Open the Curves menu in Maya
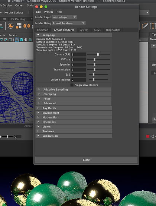 point(19,5)
